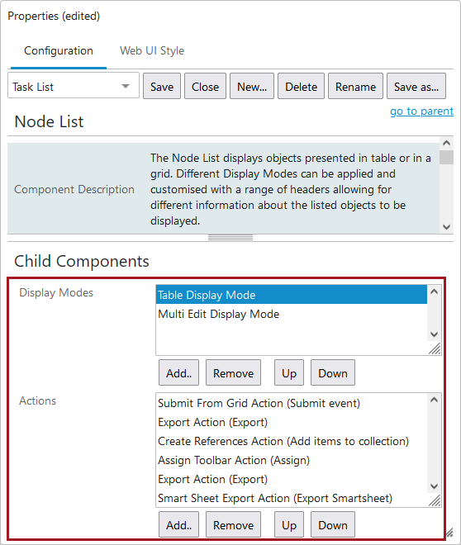Move selected action Up in Actions
The height and width of the screenshot is (545, 461).
(x=289, y=525)
